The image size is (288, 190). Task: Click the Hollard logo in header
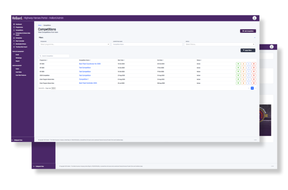coord(17,18)
